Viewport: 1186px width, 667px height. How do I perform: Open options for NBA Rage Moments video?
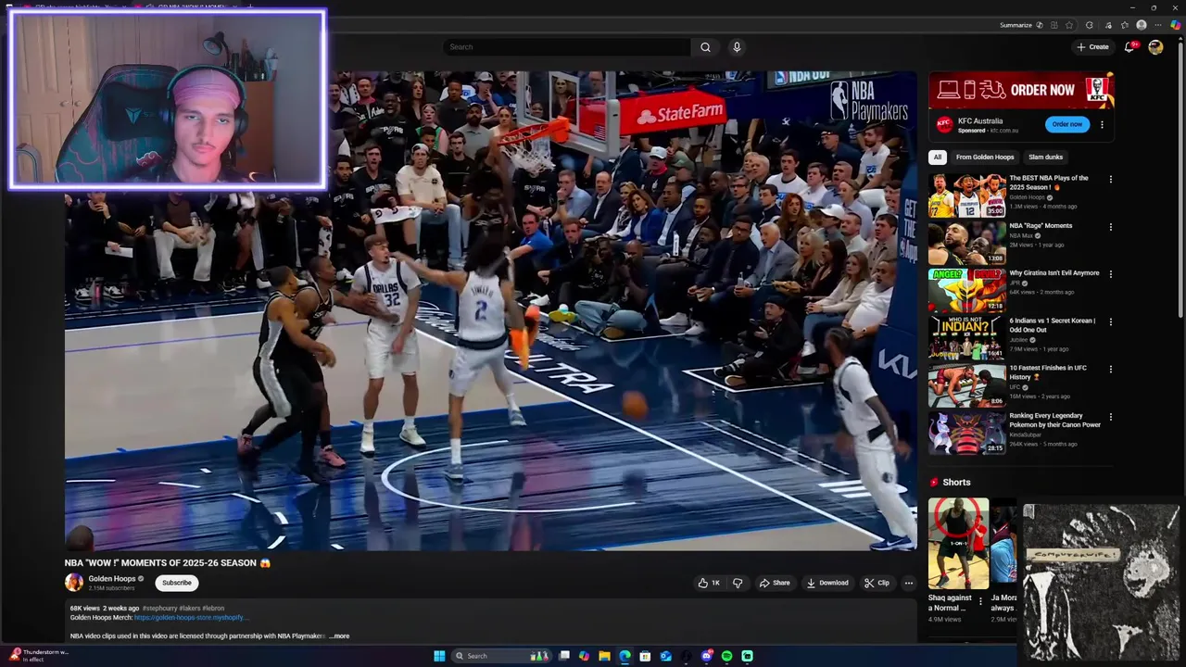1111,227
